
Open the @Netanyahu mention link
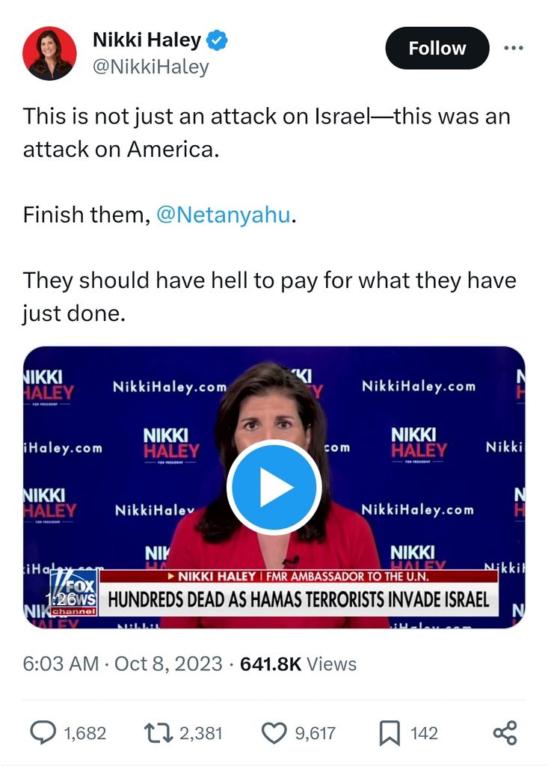[224, 215]
